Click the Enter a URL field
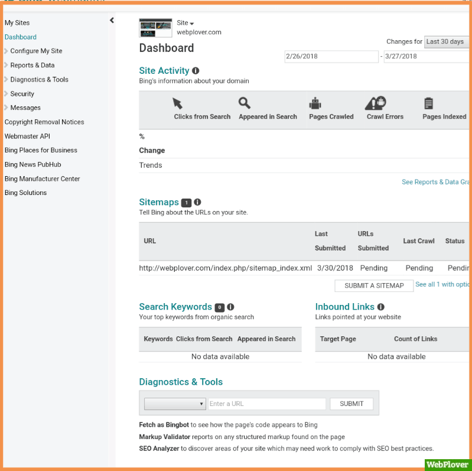The height and width of the screenshot is (471, 472). 266,404
